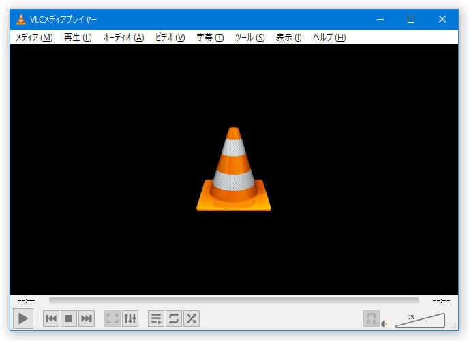Click the playback seek bar
Screen dimensions: 469x341
pos(234,300)
